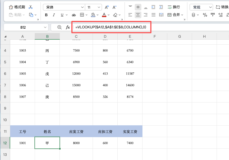Open the 粘贴 paste options arrow

point(24,15)
